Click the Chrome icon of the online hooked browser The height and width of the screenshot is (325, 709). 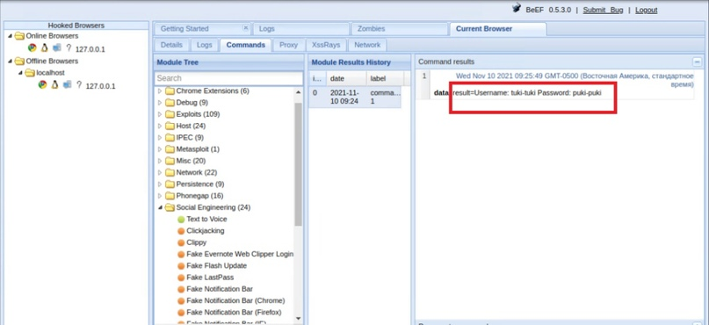(33, 47)
